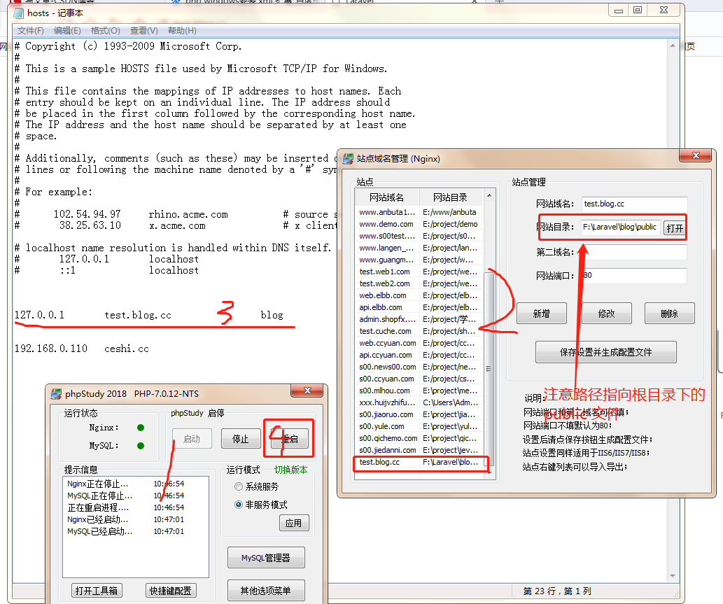The image size is (723, 604).
Task: Click the 网站目录 input field
Action: 621,227
